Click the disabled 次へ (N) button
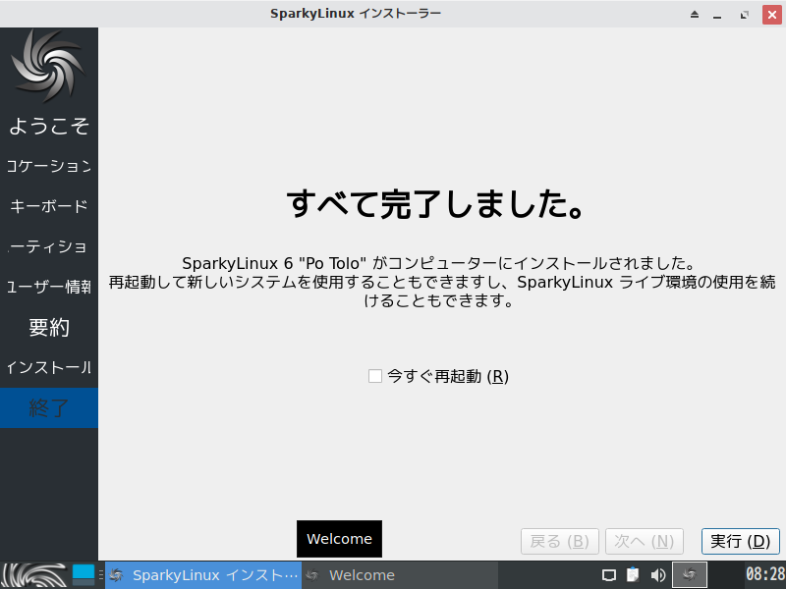The width and height of the screenshot is (786, 589). (x=645, y=542)
